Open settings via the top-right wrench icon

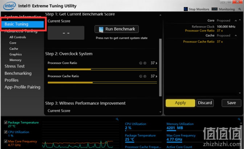tap(240, 9)
